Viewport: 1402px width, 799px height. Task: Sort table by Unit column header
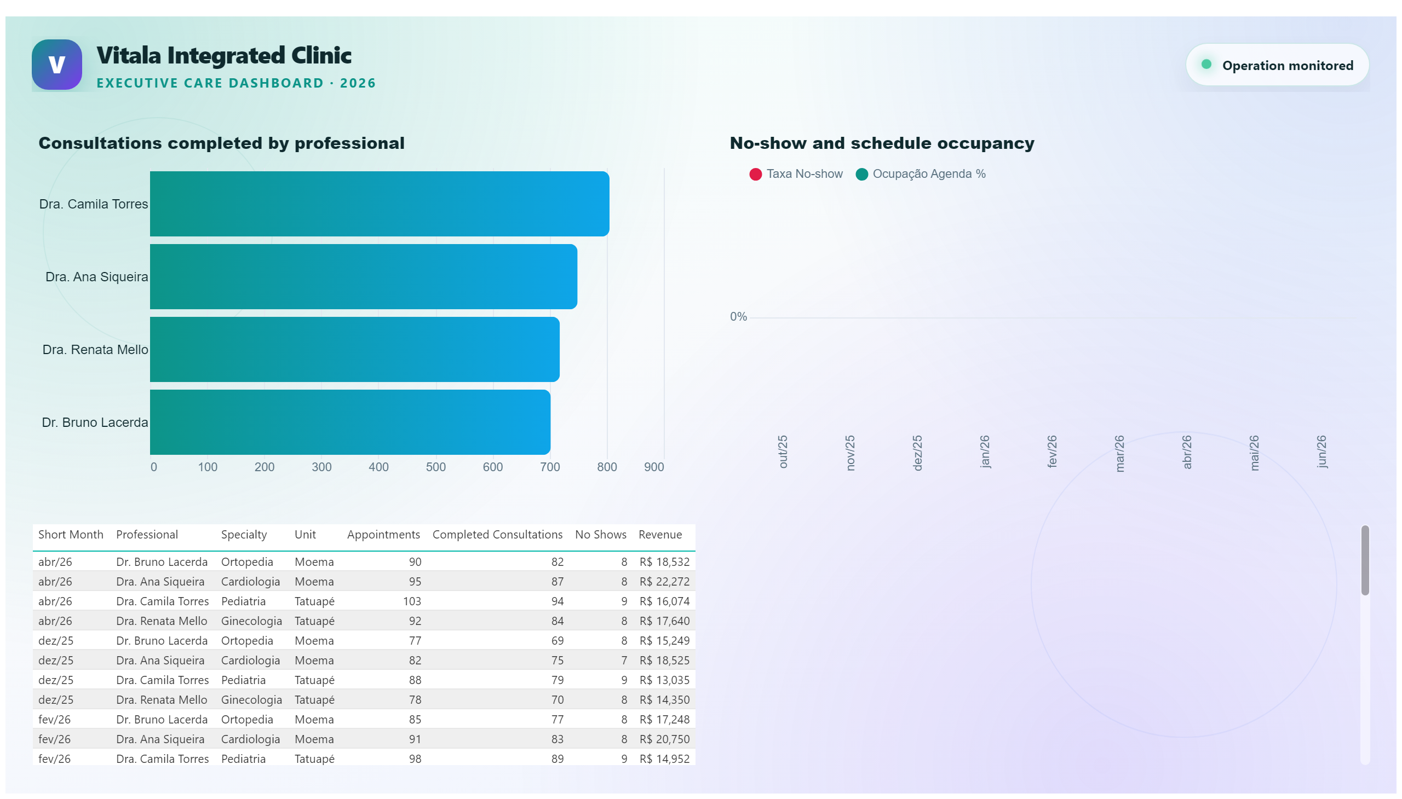306,535
